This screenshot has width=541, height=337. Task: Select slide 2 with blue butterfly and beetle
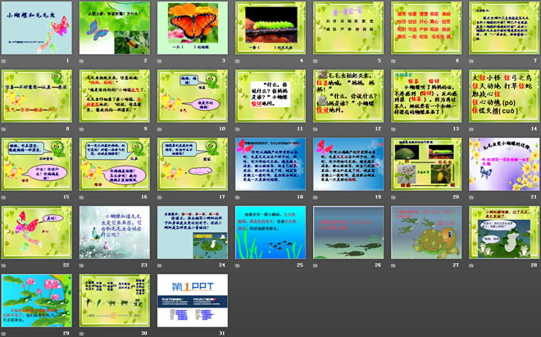(115, 28)
